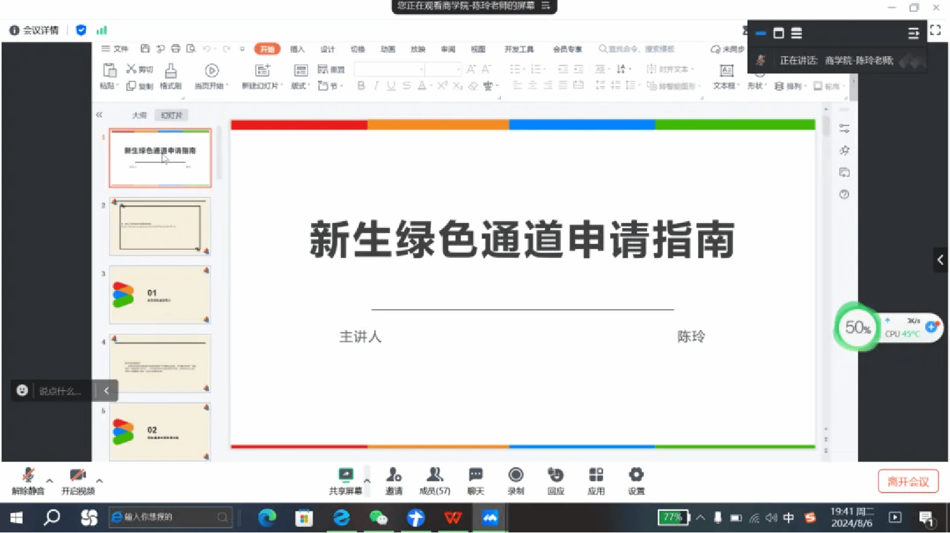Unmute microphone with 解除静音

tap(28, 476)
